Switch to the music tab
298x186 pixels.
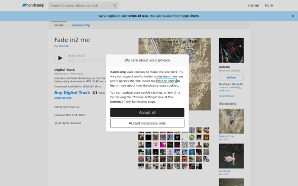coord(59,25)
